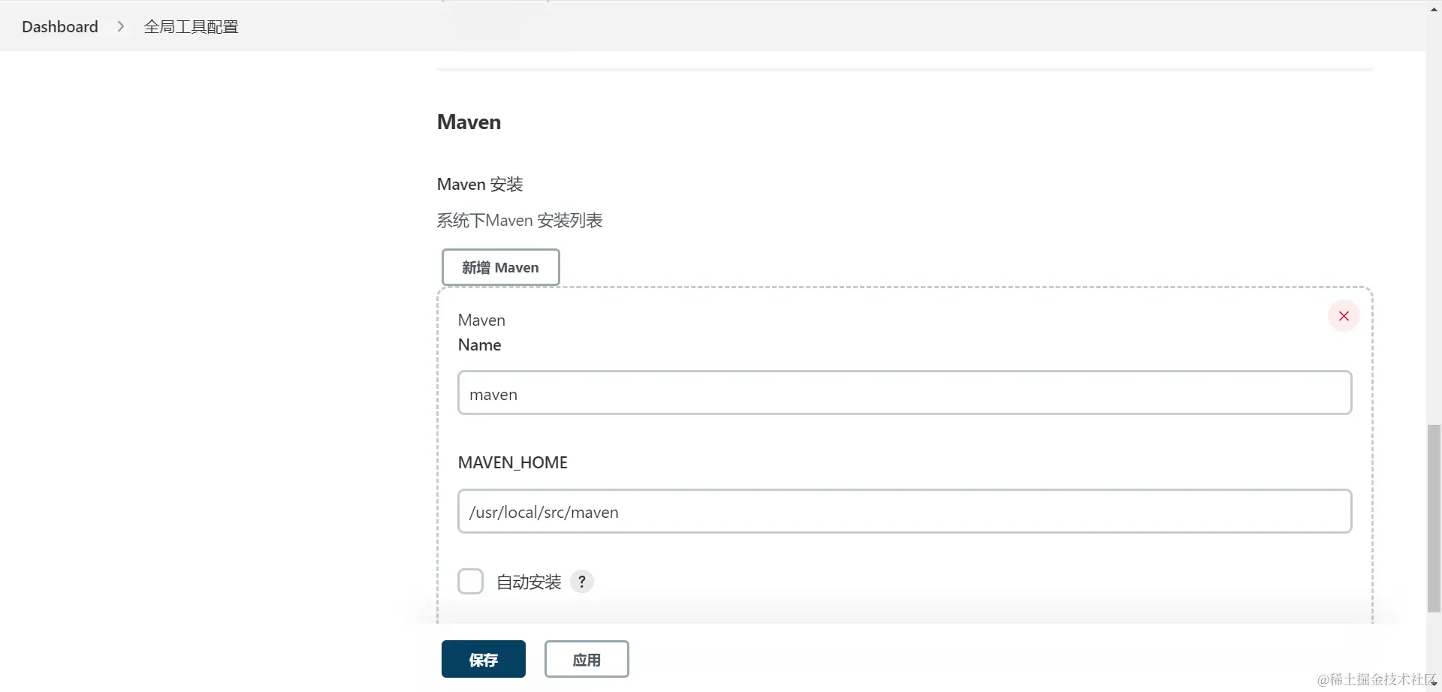Click the scrollbar up arrow
This screenshot has width=1442, height=692.
tap(1434, 8)
